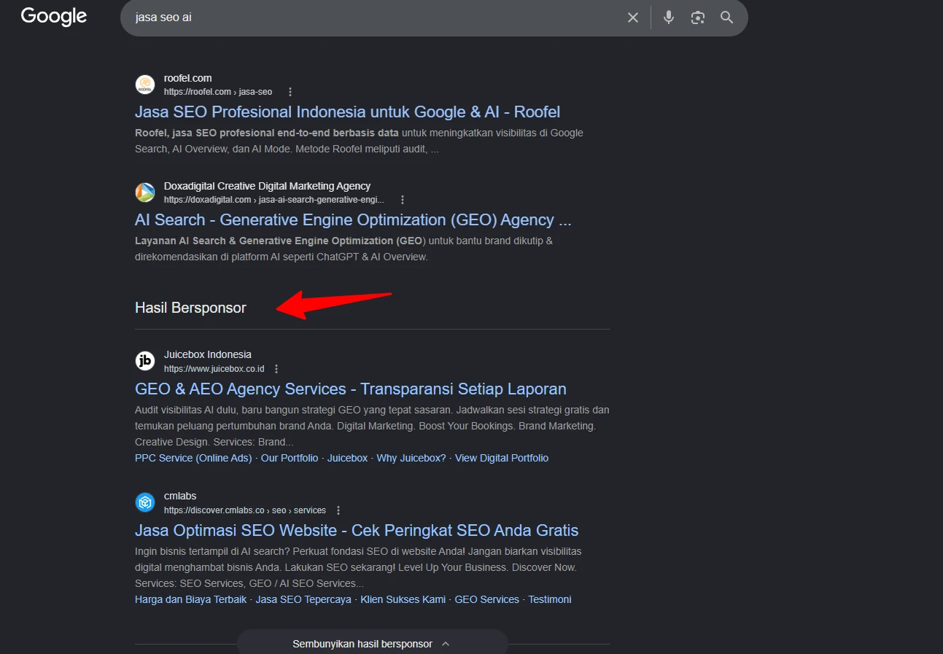Open Why Juicebox? sitelink
Screen dimensions: 943x654
tap(411, 458)
